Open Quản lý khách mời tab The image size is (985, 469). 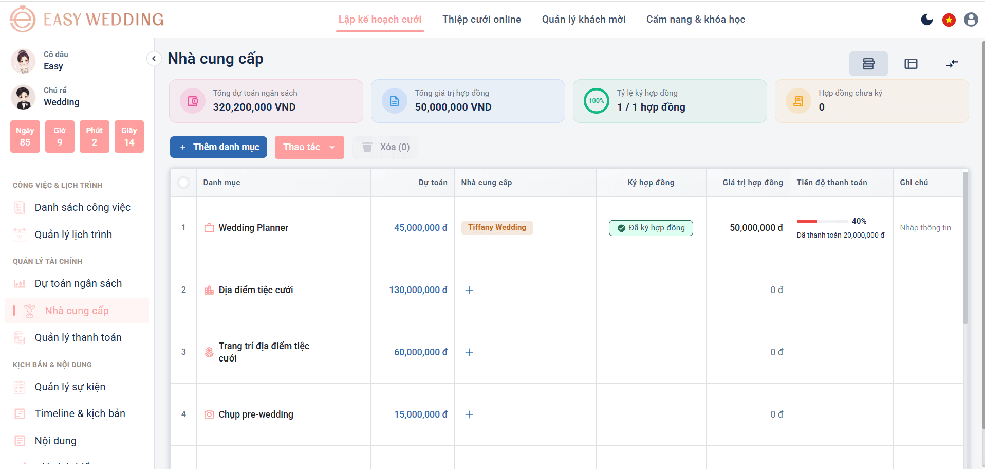point(584,20)
